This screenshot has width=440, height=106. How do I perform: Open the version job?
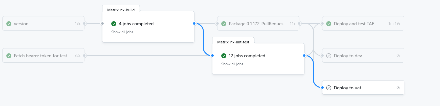pyautogui.click(x=43, y=23)
